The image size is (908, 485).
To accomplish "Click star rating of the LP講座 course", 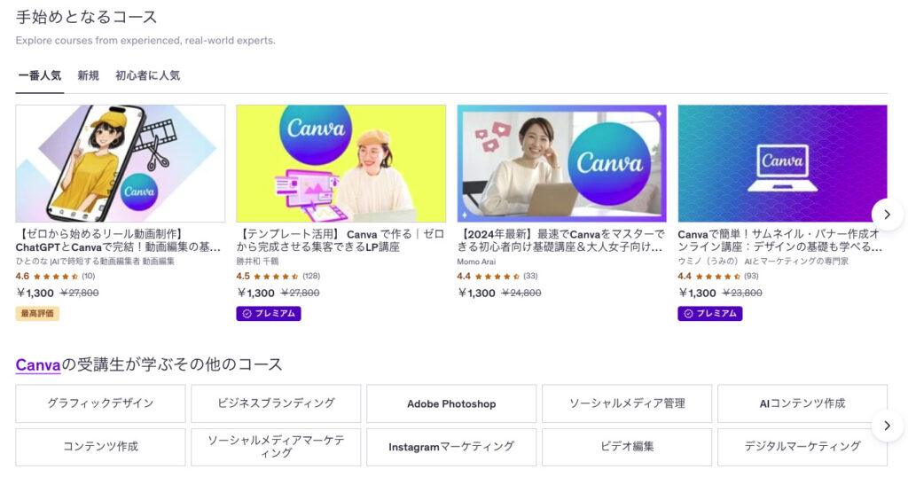I will (x=277, y=277).
